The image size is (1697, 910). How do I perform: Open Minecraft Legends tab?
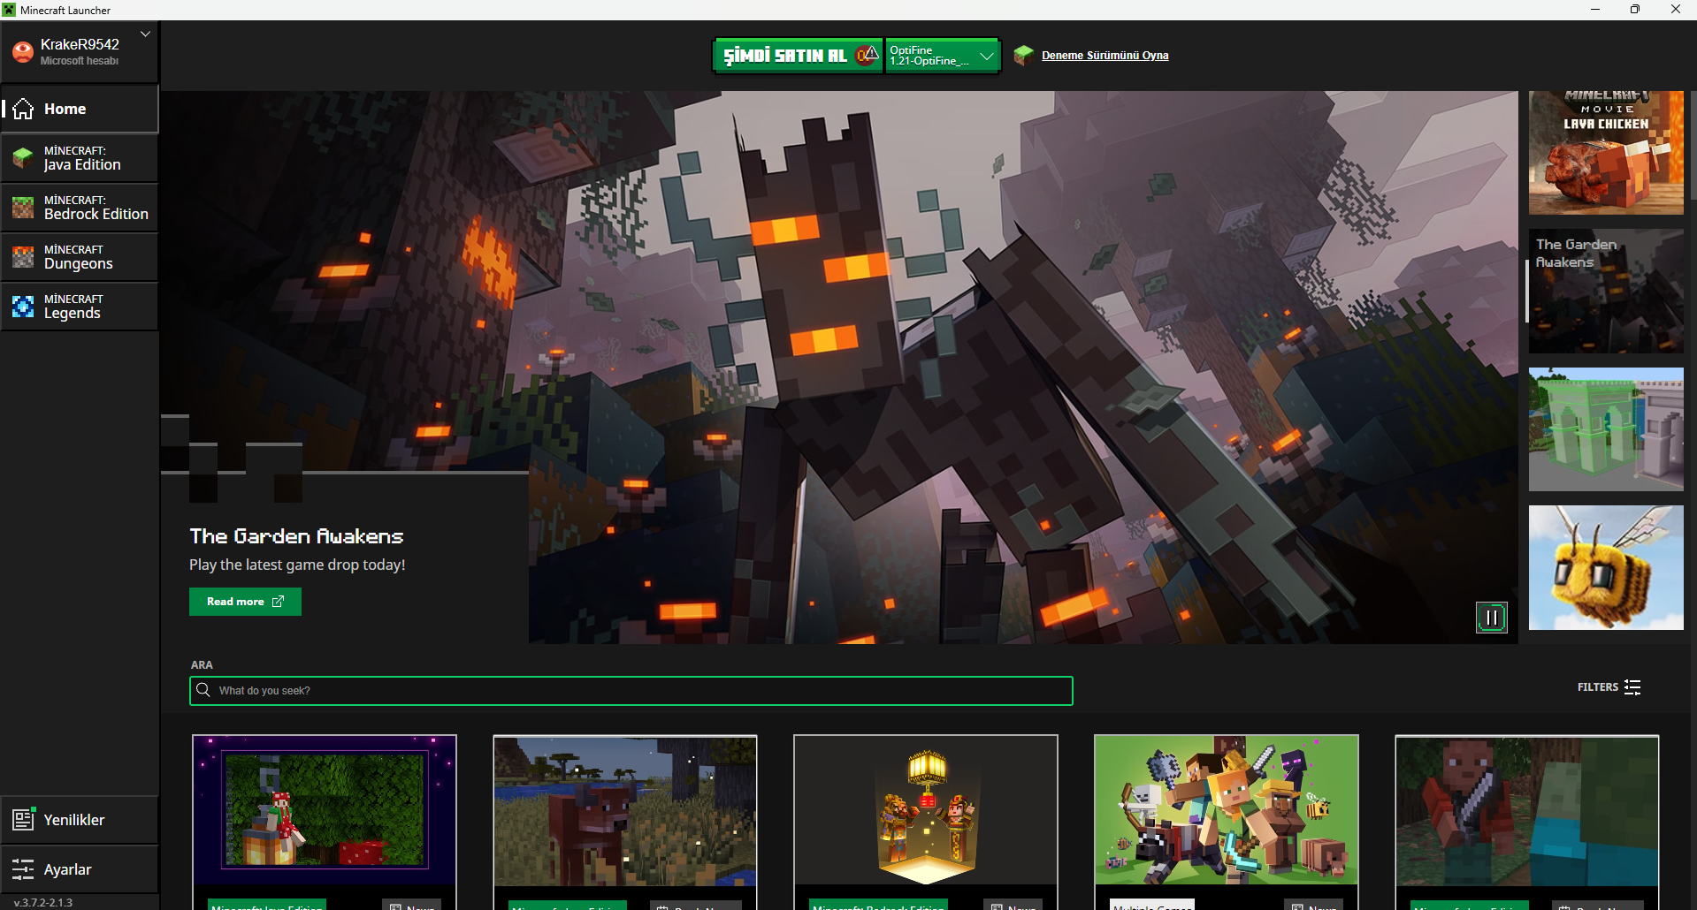click(x=80, y=307)
